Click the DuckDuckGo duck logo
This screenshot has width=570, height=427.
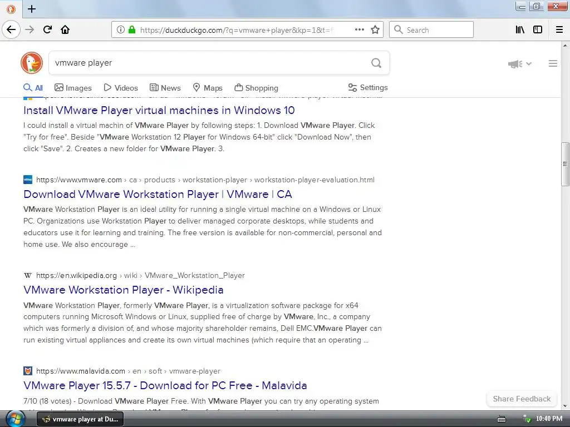(x=32, y=63)
